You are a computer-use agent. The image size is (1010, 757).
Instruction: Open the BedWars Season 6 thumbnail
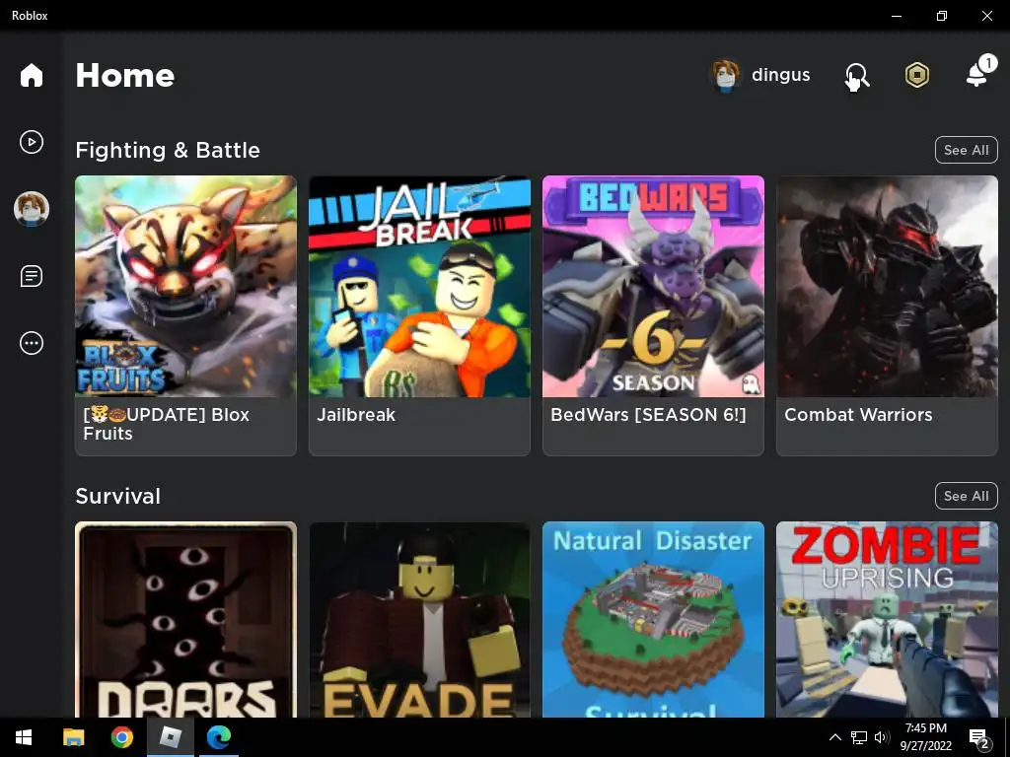pos(653,287)
